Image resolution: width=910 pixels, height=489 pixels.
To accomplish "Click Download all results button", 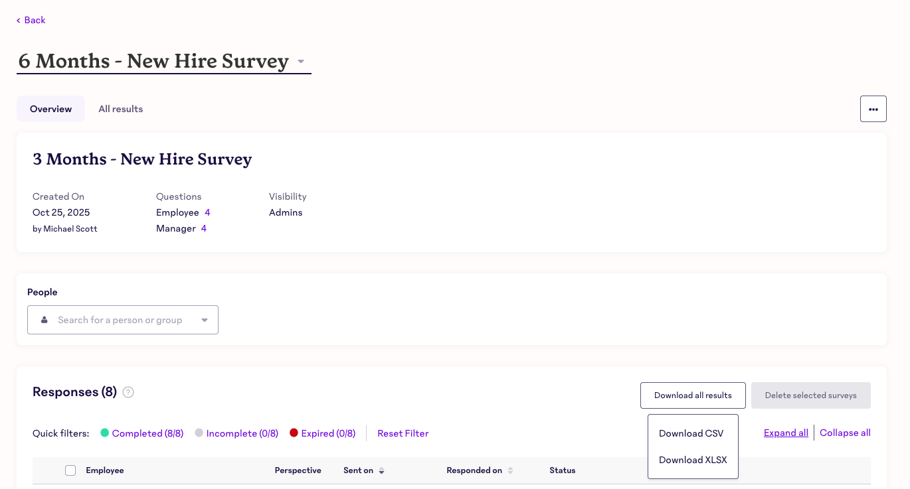I will [692, 395].
